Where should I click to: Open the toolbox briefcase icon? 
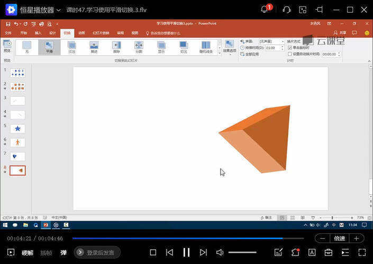click(x=328, y=252)
